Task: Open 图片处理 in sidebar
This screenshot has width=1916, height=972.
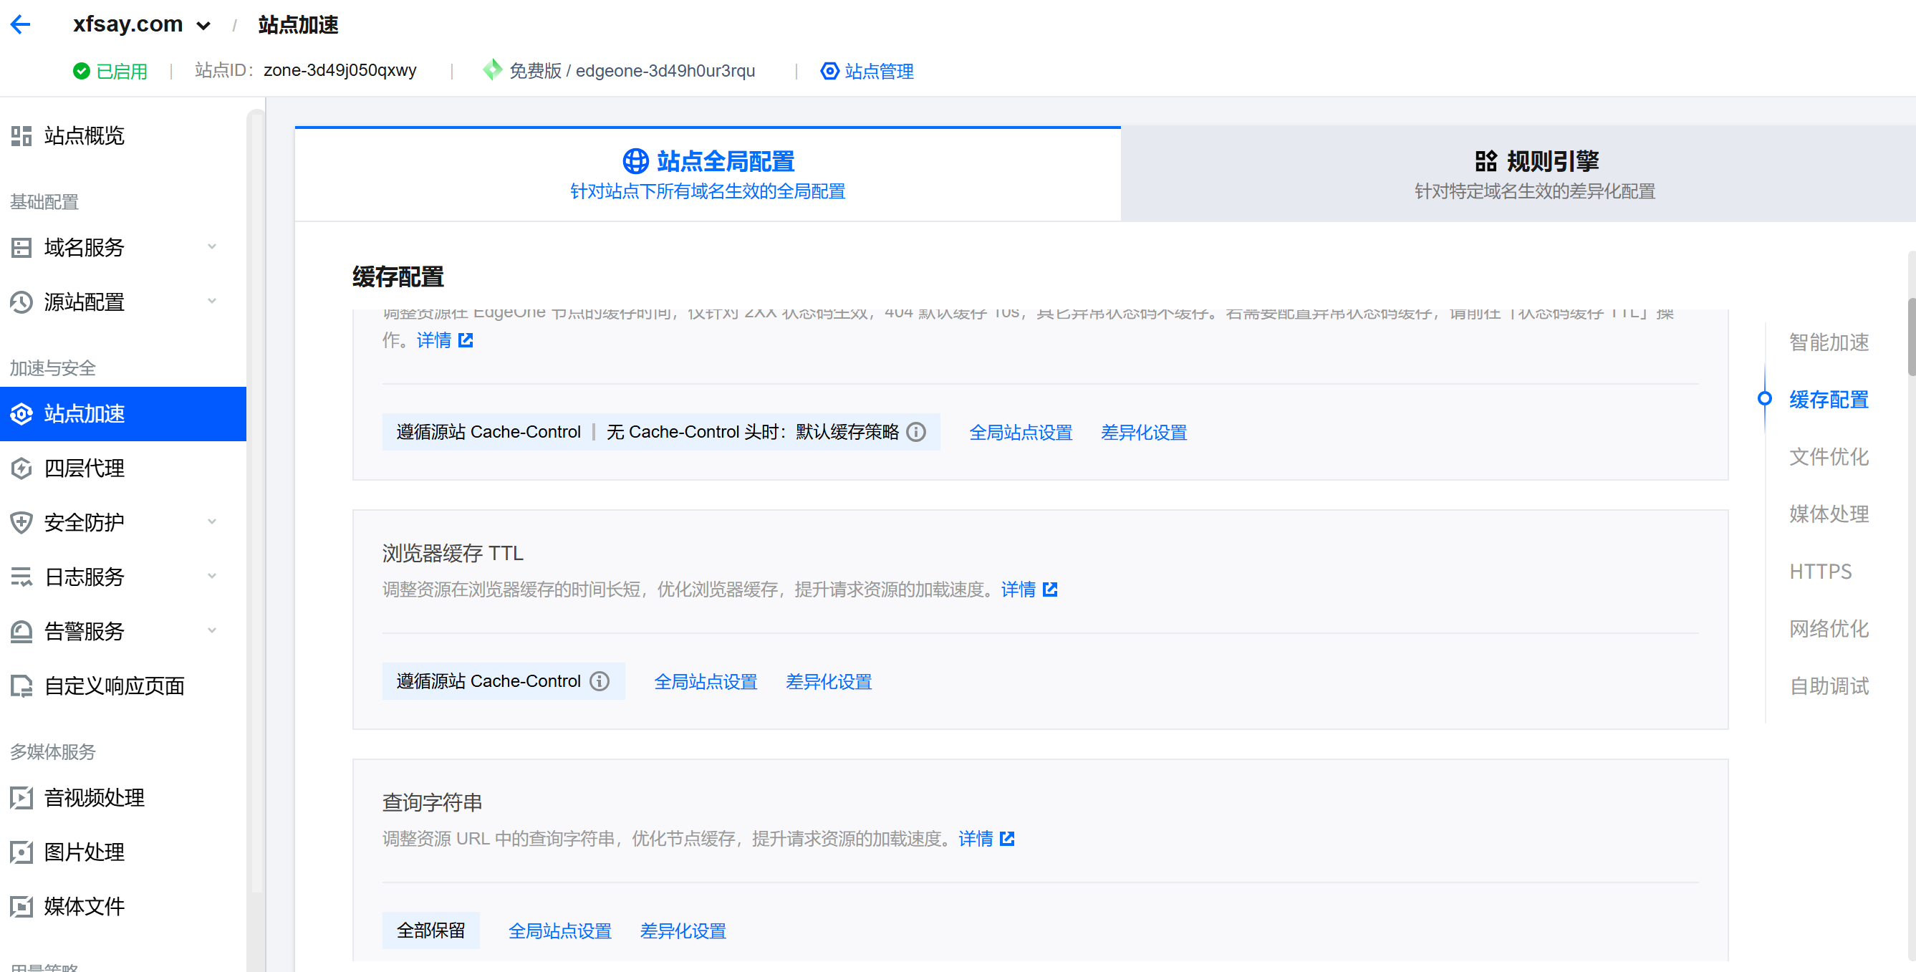Action: point(83,852)
